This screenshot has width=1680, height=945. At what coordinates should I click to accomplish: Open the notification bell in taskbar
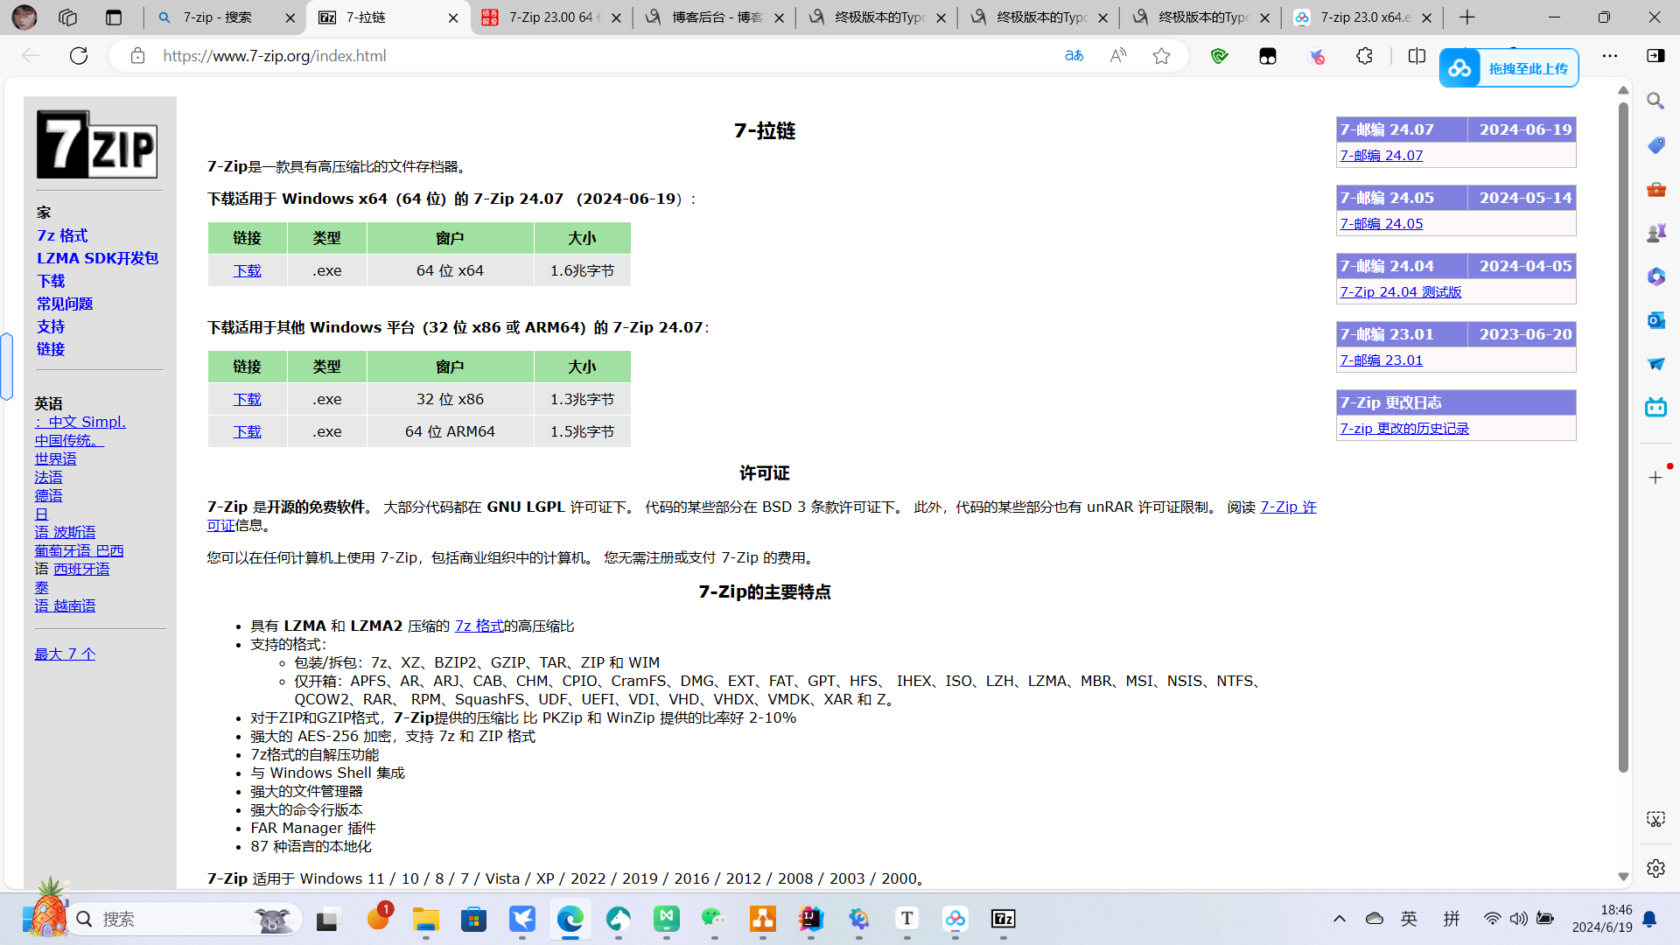pos(1649,919)
